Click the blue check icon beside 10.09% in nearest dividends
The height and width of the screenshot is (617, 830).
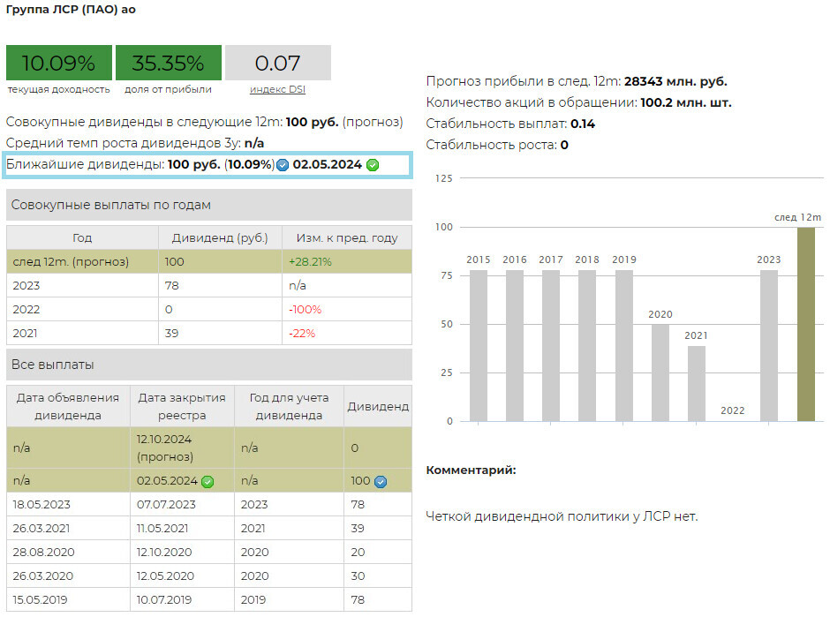(283, 165)
